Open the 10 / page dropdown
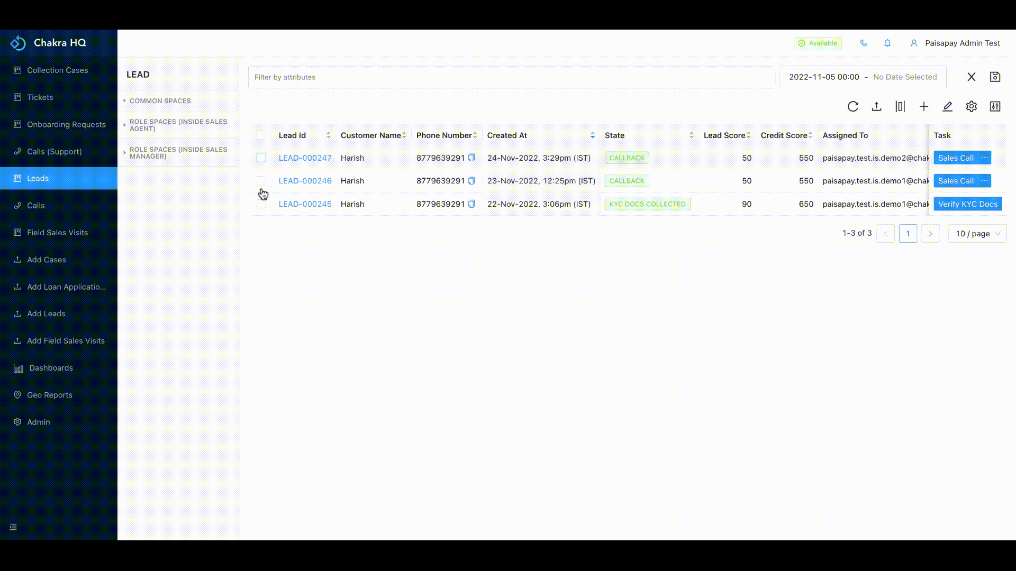Image resolution: width=1016 pixels, height=571 pixels. pyautogui.click(x=977, y=234)
